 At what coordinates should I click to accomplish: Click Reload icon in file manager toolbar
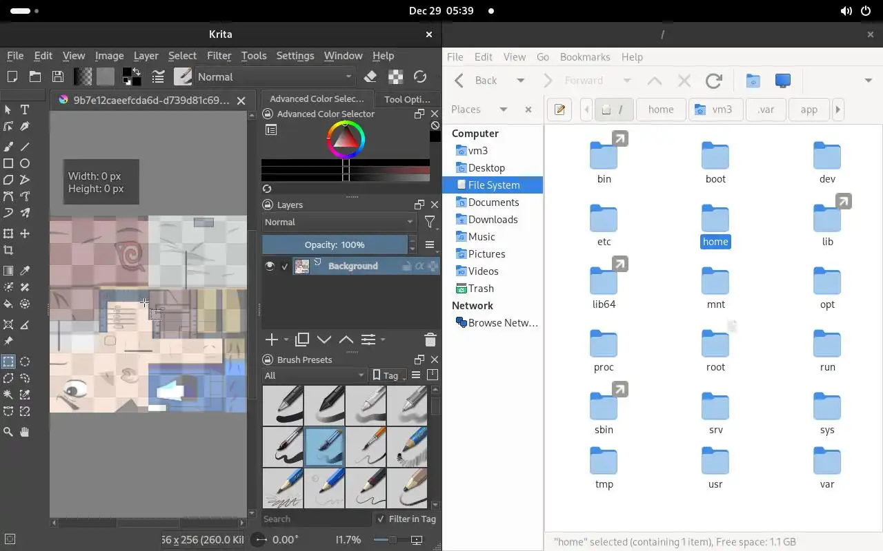[x=714, y=81]
